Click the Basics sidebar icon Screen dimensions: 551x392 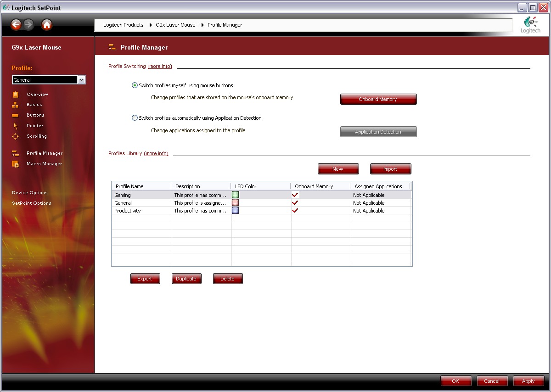click(16, 105)
